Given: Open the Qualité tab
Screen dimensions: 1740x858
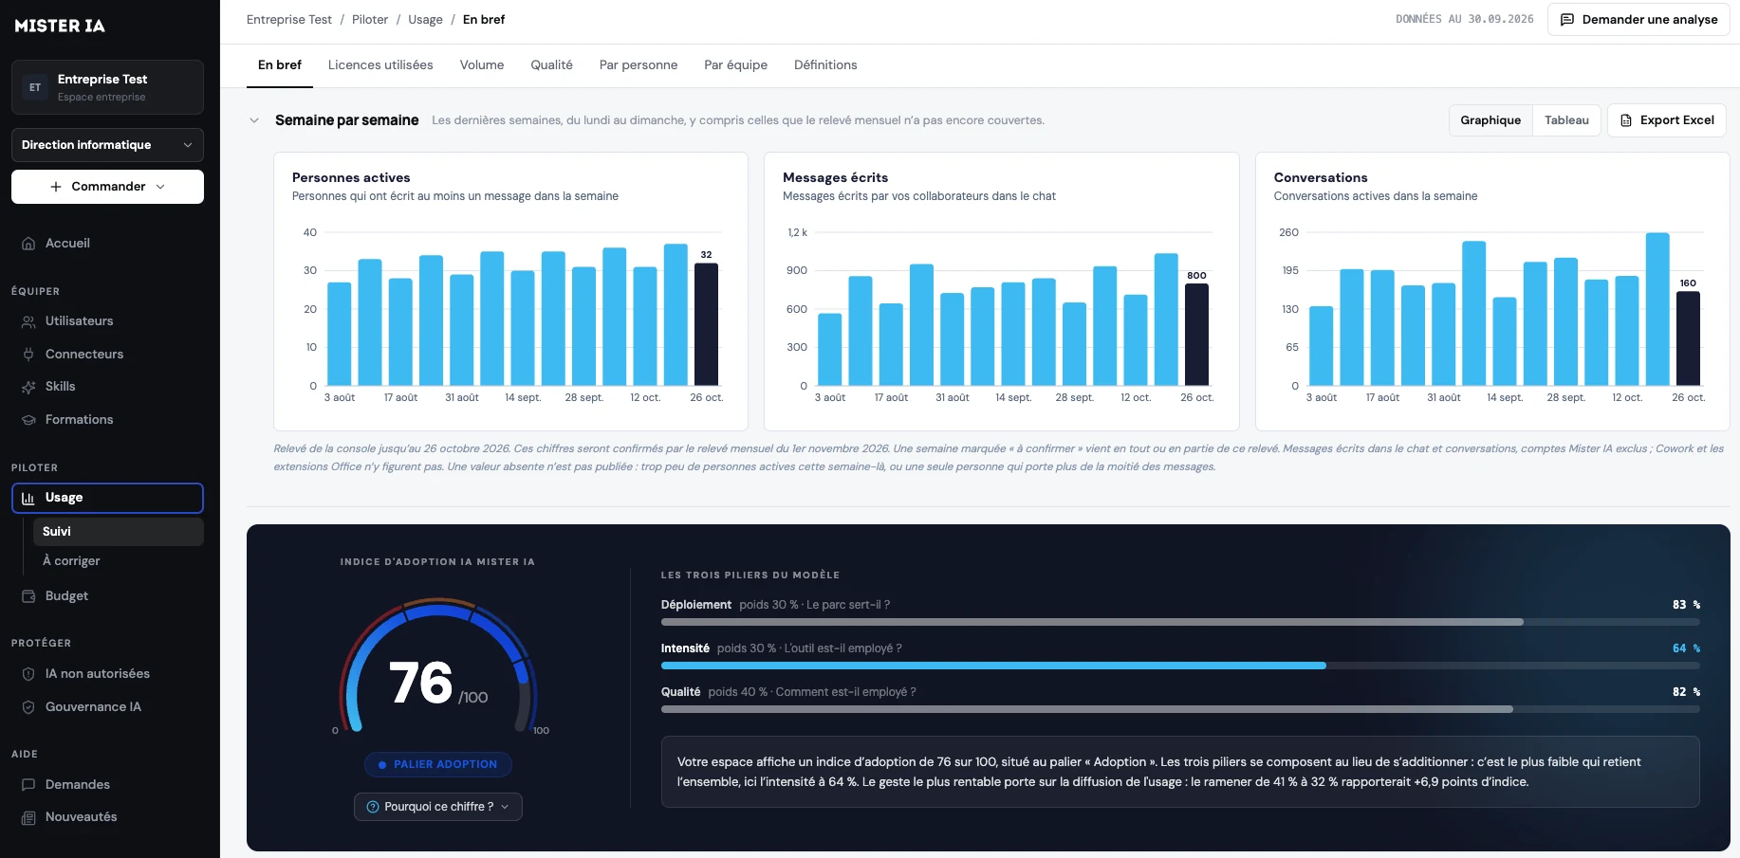Looking at the screenshot, I should [x=551, y=65].
